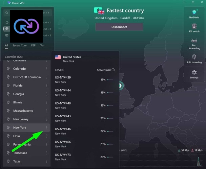Viewport: 206px width, 169px height.
Task: Select Colorado in the location list
Action: click(19, 69)
